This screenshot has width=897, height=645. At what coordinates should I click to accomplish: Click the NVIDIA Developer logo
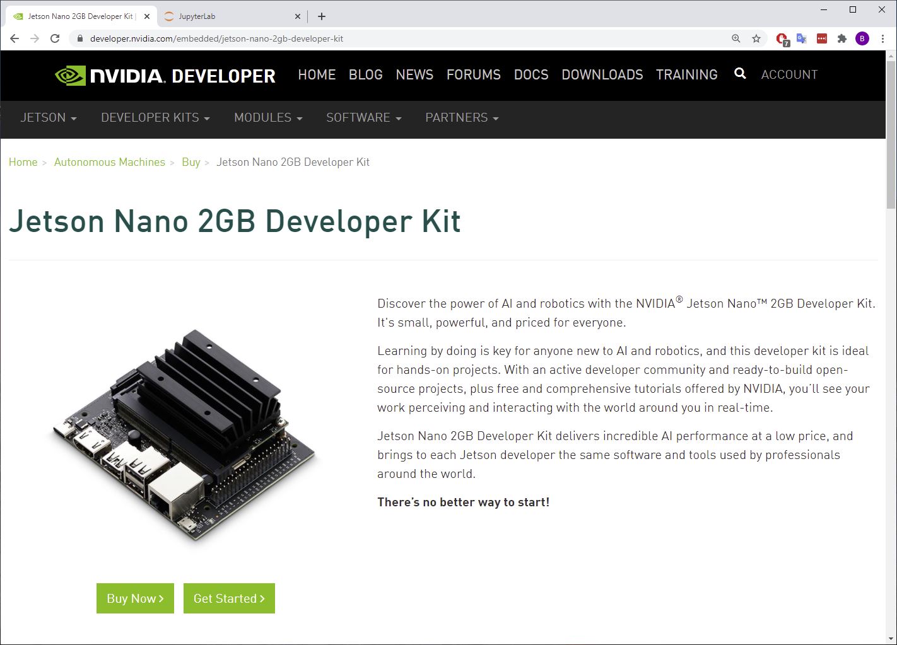click(165, 76)
